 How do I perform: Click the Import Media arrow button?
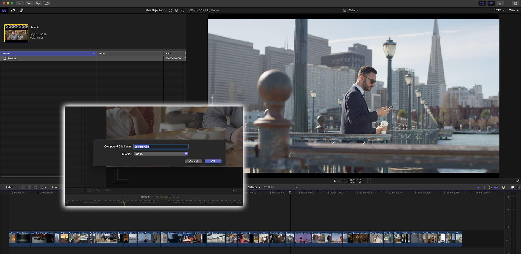tap(20, 3)
